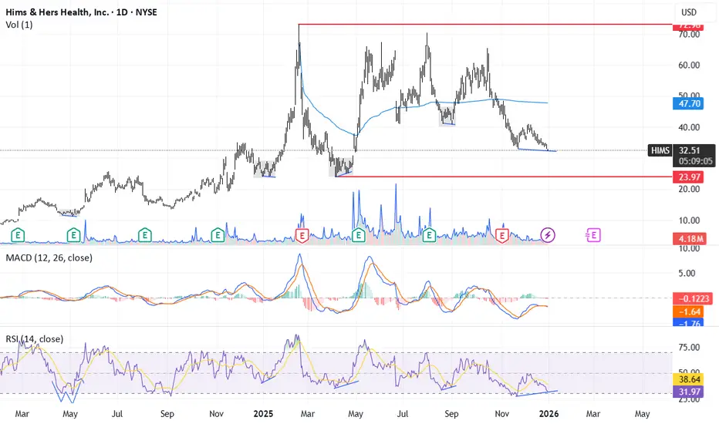
Task: Click the red 23.97 support level label
Action: [x=688, y=177]
